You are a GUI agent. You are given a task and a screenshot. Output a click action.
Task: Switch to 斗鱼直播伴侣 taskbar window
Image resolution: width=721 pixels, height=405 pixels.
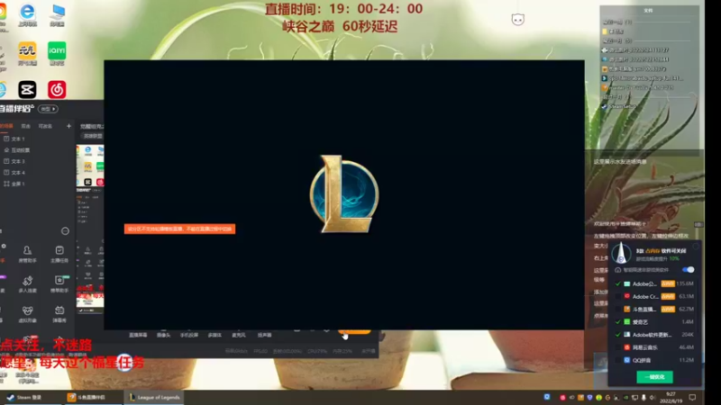(x=92, y=398)
